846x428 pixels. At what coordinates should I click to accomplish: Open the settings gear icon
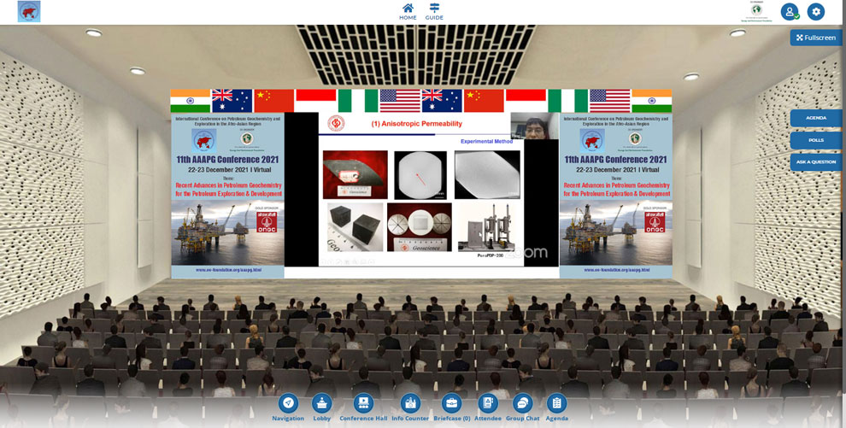816,12
